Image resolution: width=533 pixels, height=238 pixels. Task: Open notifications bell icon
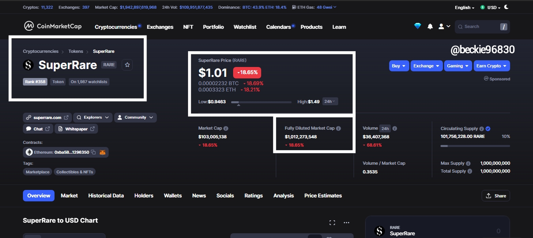[x=430, y=26]
